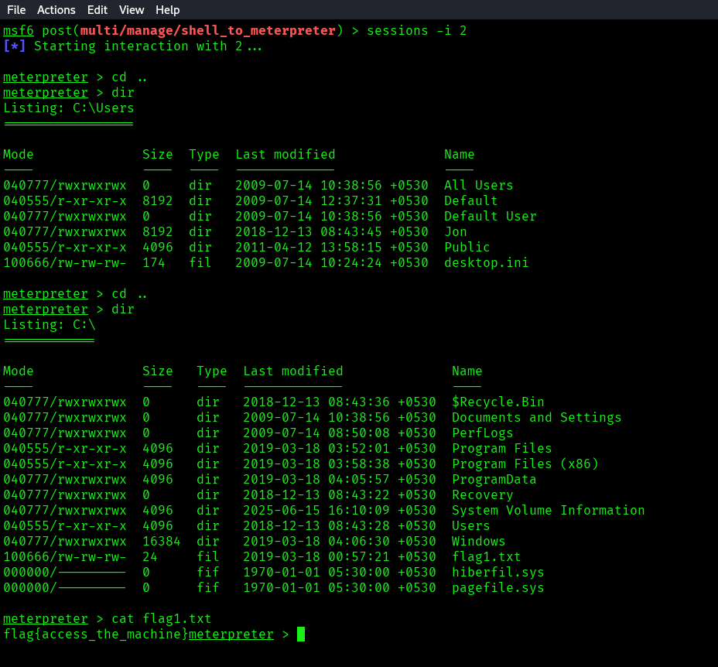The height and width of the screenshot is (667, 718).
Task: Click the Documents and Settings entry
Action: 536,418
